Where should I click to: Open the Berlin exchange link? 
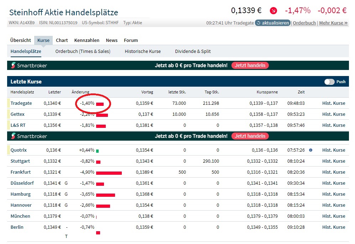tap(17, 227)
